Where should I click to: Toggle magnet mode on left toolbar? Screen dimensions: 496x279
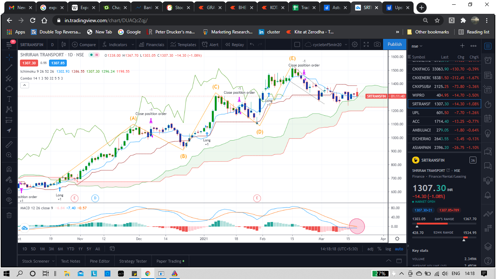click(x=9, y=169)
